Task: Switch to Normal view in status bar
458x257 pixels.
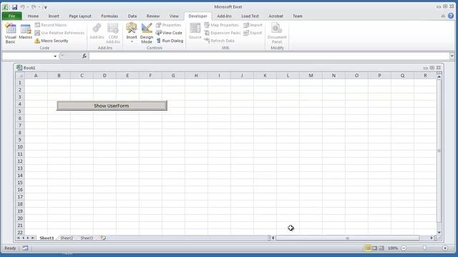Action: pyautogui.click(x=368, y=248)
